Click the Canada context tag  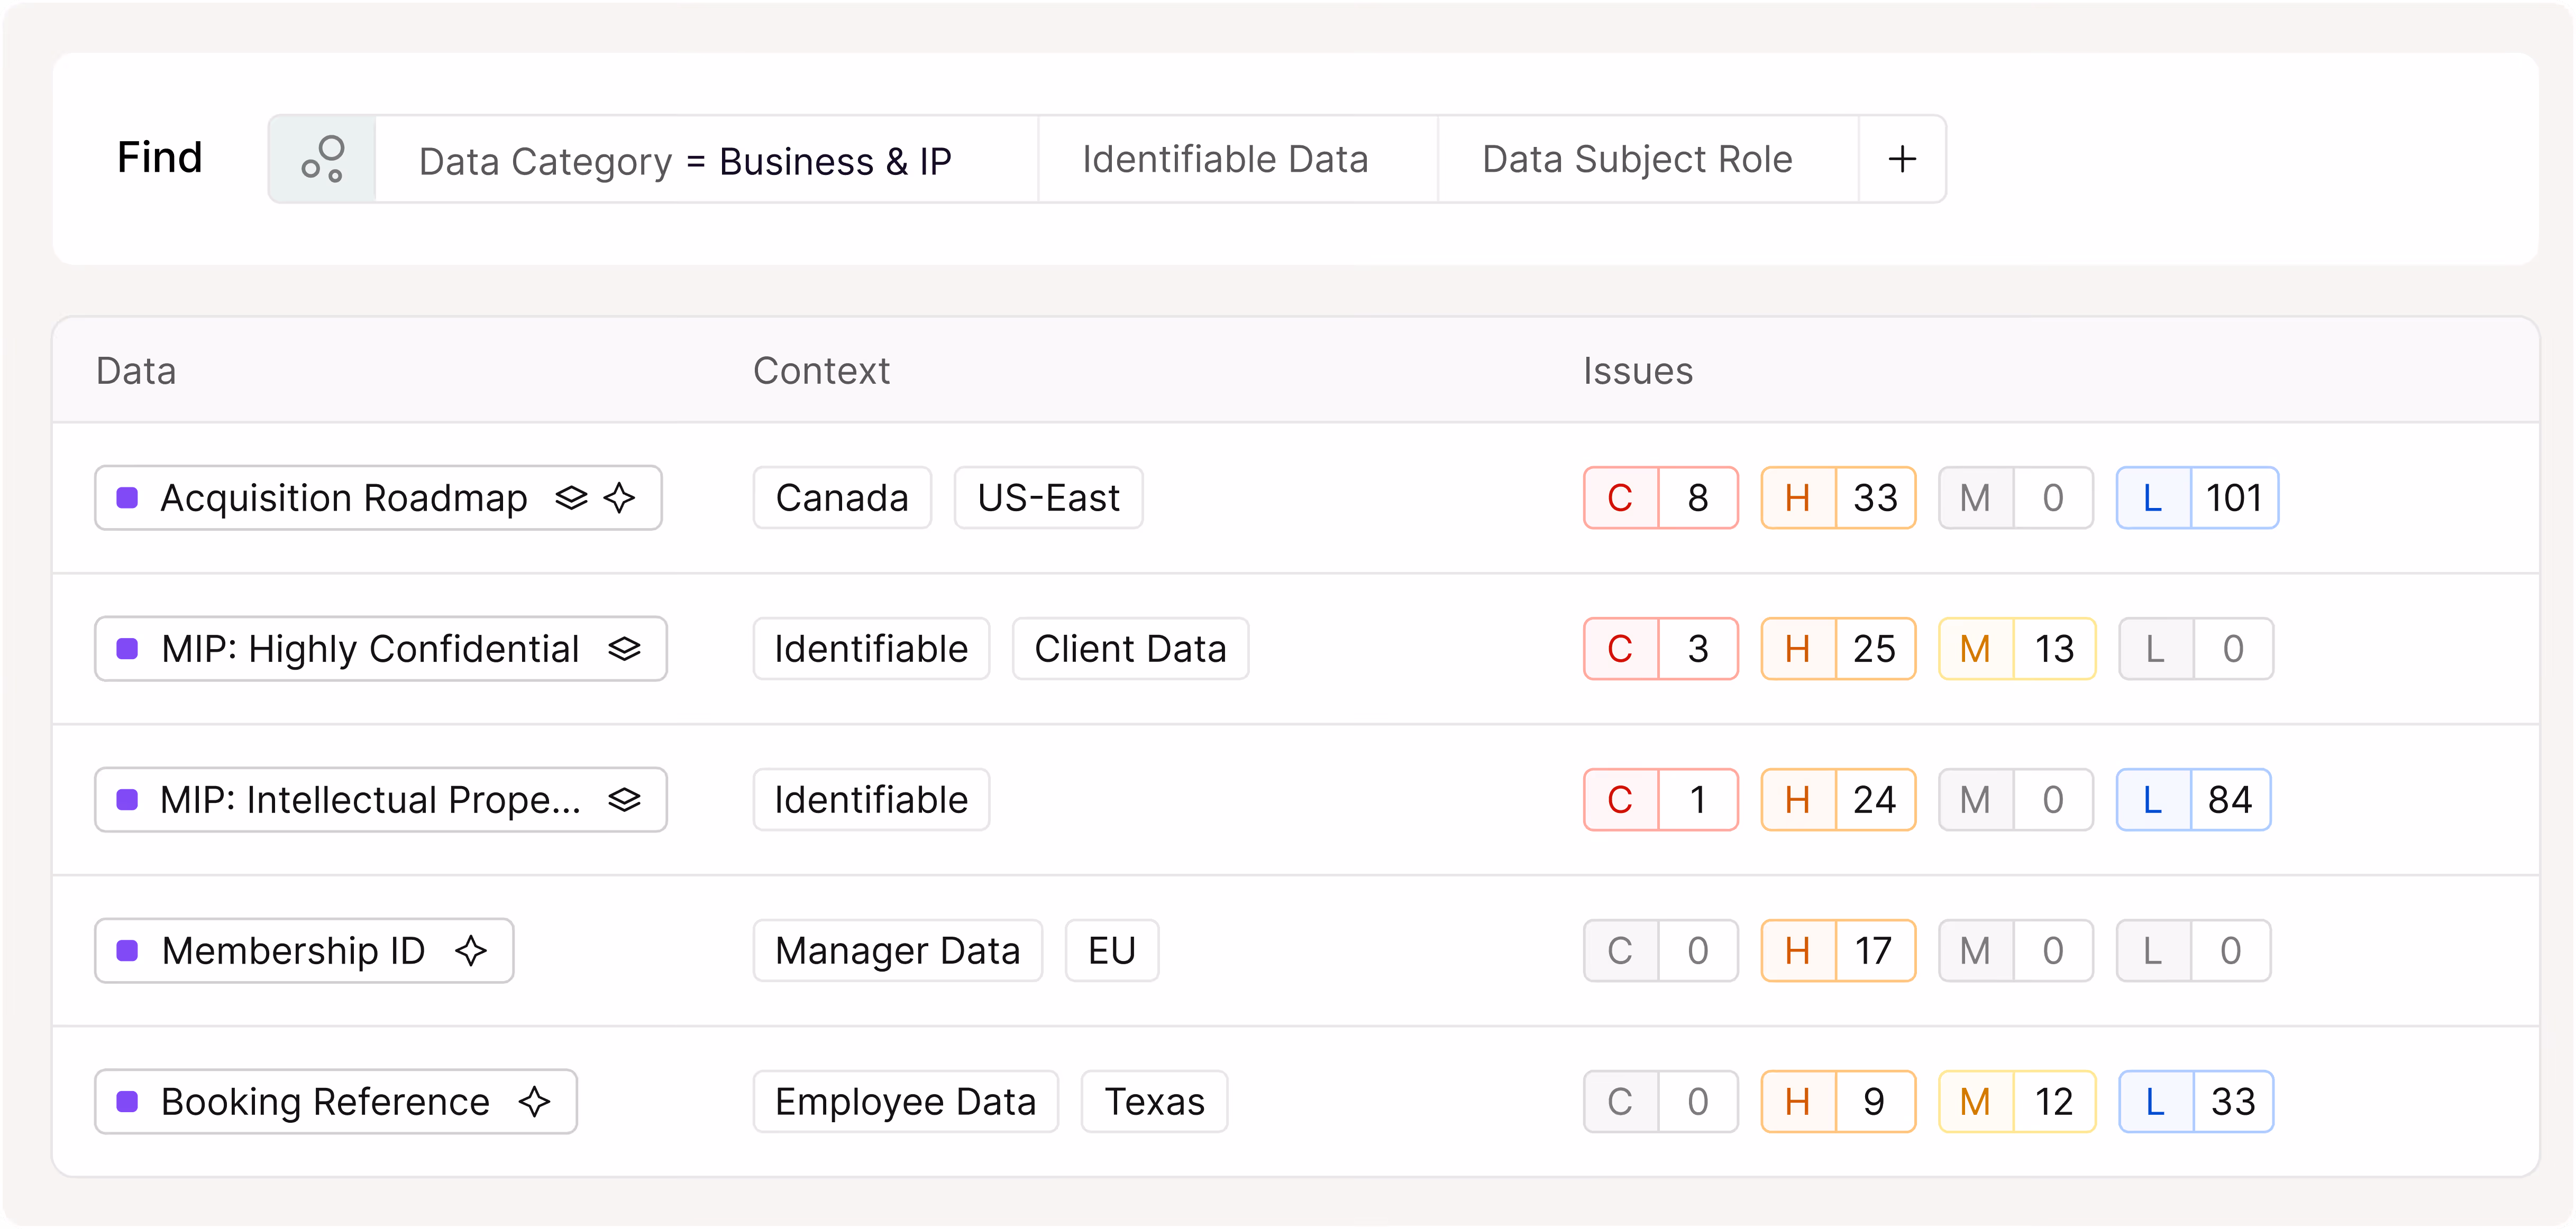(841, 497)
